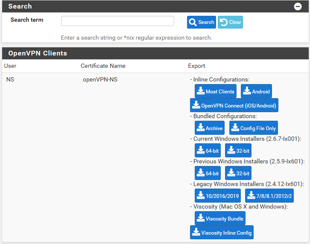
Task: Click into the Search term input field
Action: (117, 21)
